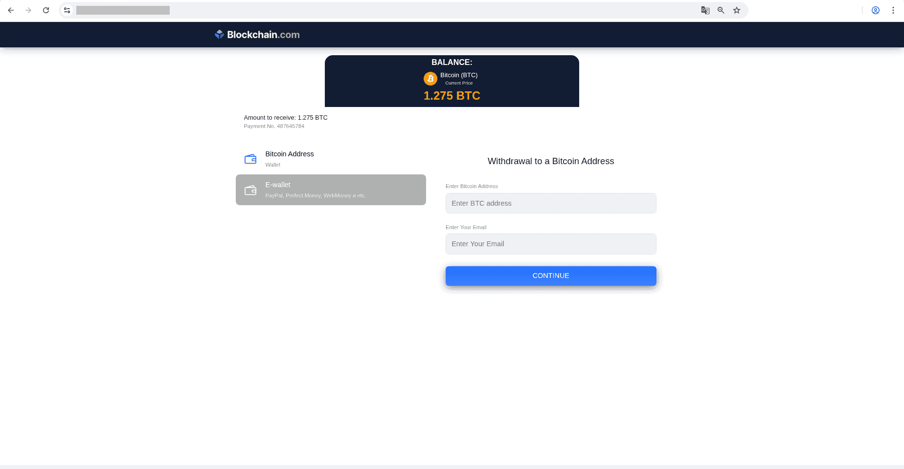Open the browser profile icon
Image resolution: width=904 pixels, height=469 pixels.
(876, 10)
